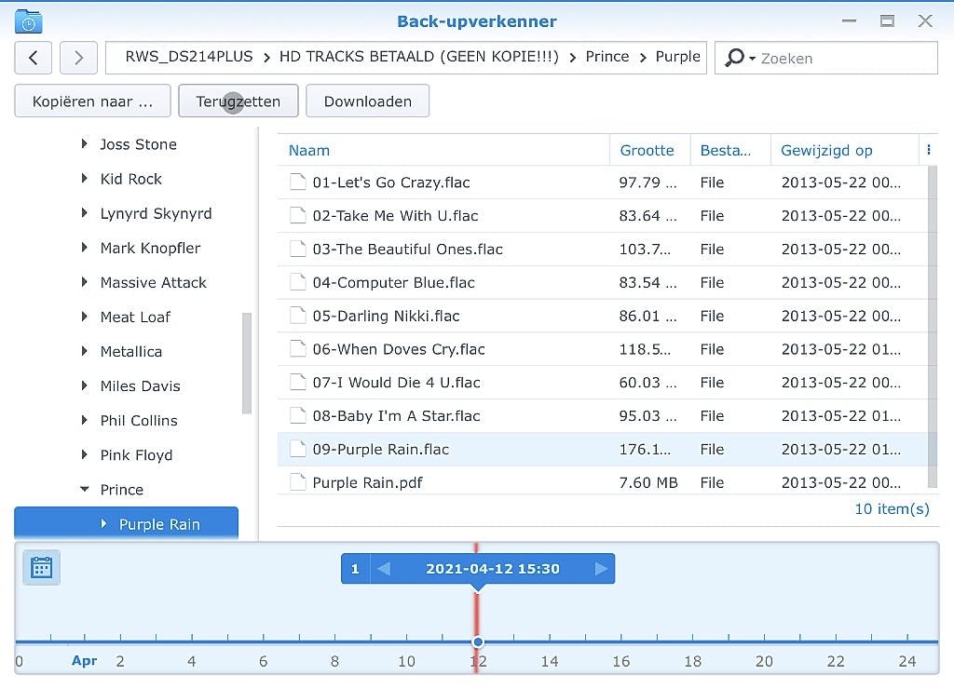Image resolution: width=954 pixels, height=689 pixels.
Task: Sort by Gewijzigd op column header
Action: 844,150
